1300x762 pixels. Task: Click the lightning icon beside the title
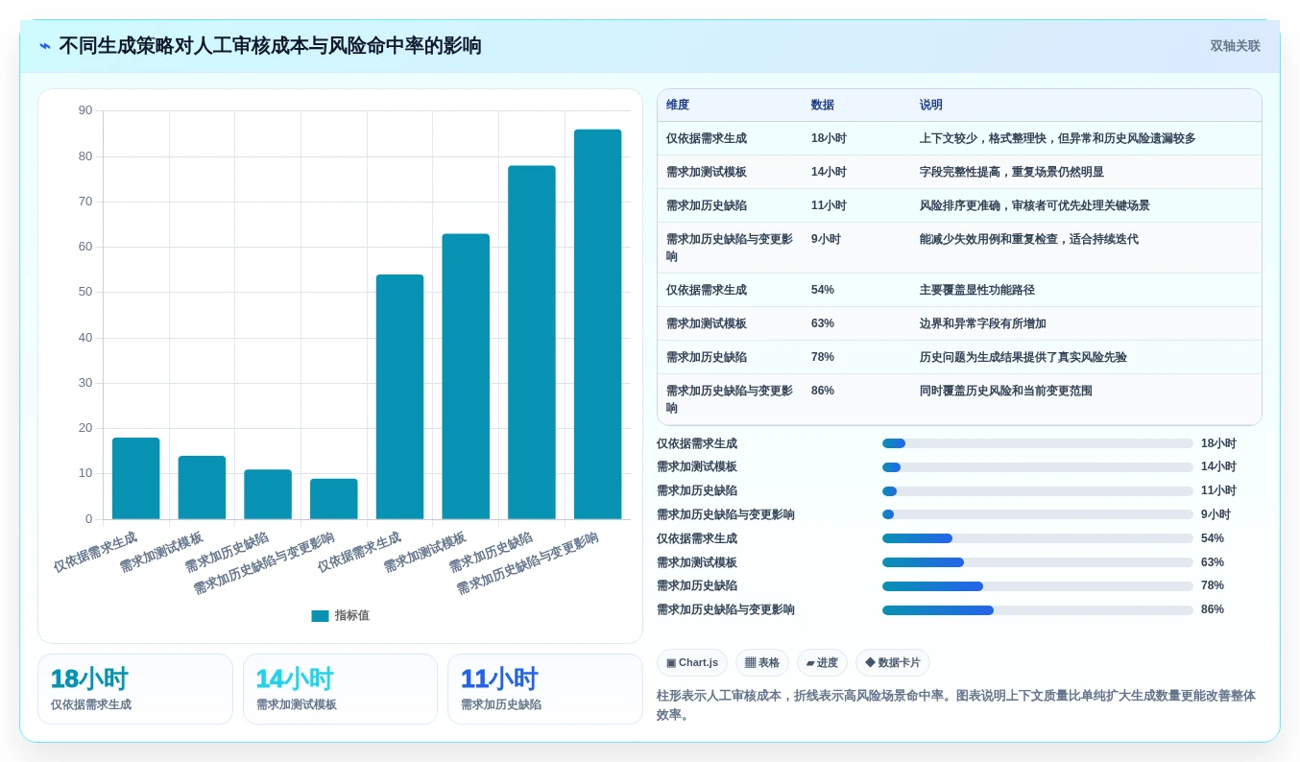tap(45, 46)
